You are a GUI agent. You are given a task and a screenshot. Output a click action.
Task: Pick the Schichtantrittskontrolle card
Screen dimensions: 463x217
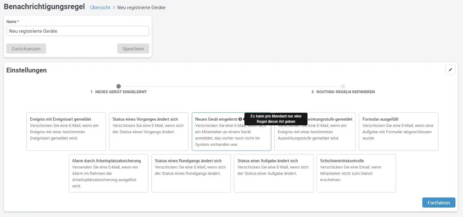(x=356, y=173)
